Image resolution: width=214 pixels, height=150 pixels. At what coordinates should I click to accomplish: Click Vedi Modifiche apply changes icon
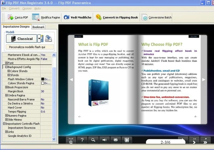click(66, 17)
